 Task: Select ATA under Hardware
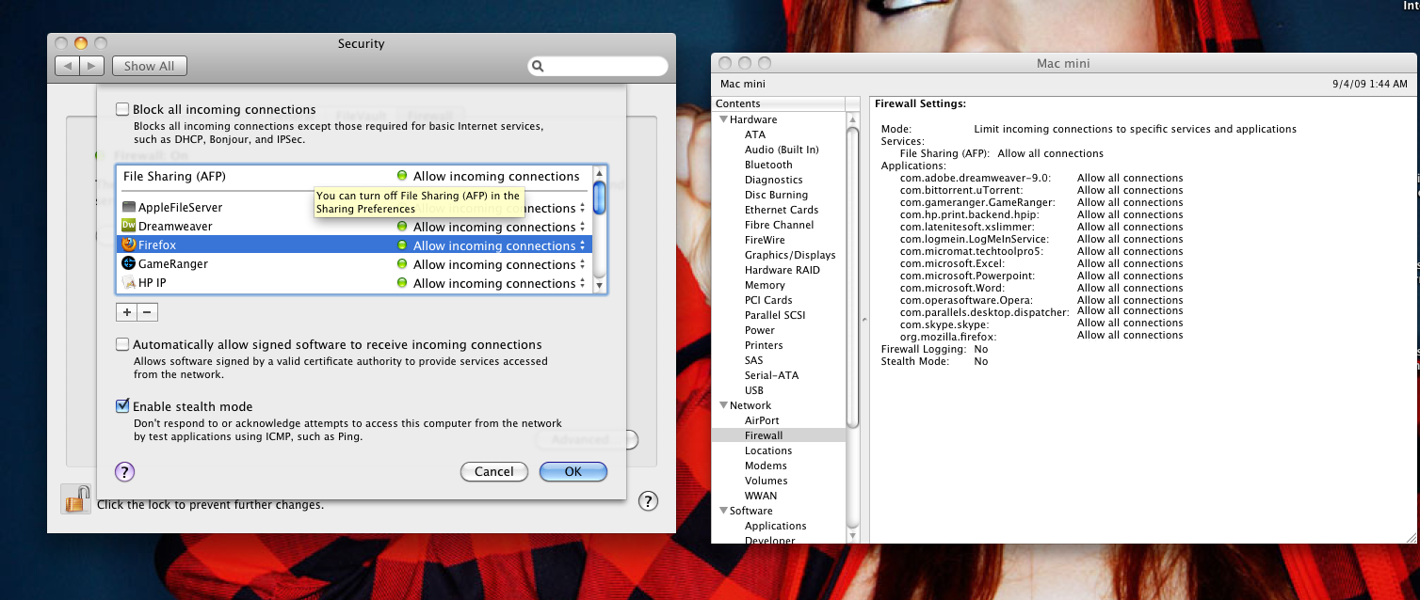coord(755,134)
